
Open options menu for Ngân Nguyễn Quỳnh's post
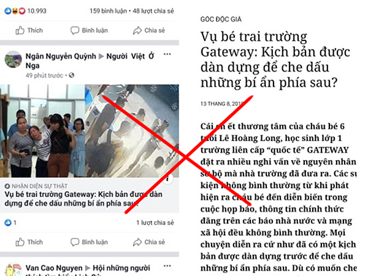pyautogui.click(x=167, y=55)
